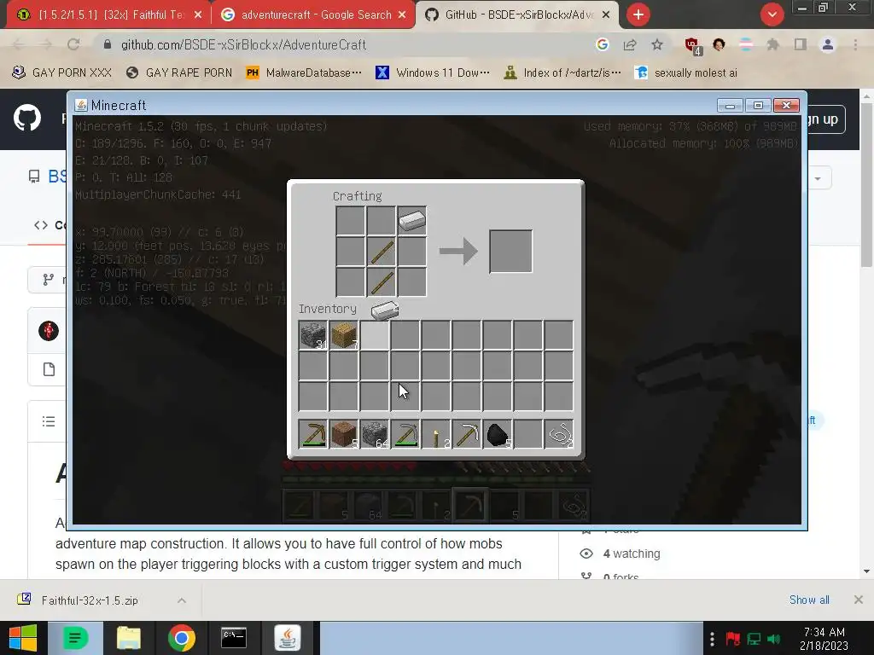Click the 4 watching link

click(x=632, y=554)
